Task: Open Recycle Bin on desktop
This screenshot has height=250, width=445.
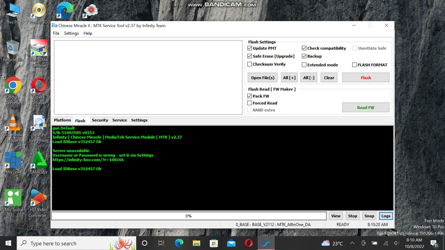Action: 13,51
